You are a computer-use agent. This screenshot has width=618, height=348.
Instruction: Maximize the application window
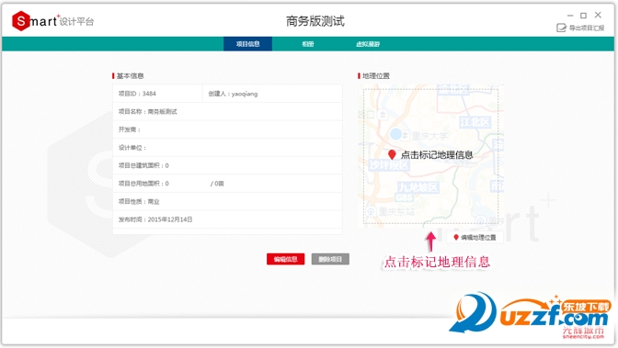[x=583, y=16]
